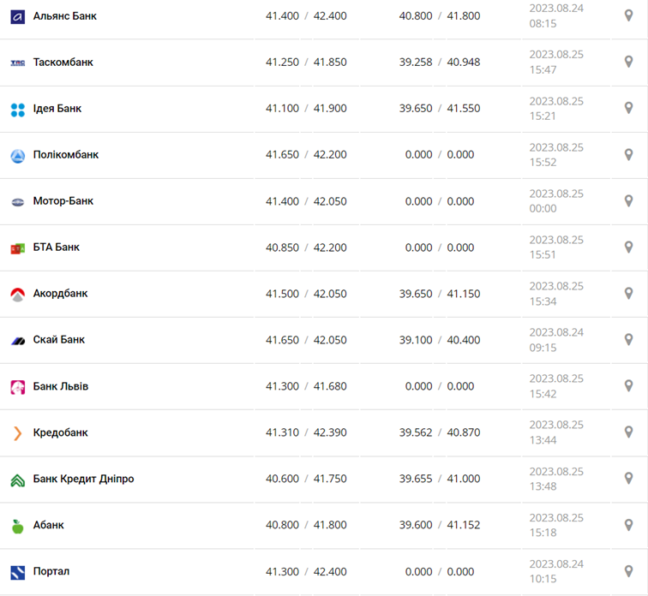Click the Абанк green apple logo
This screenshot has width=648, height=596.
[18, 526]
